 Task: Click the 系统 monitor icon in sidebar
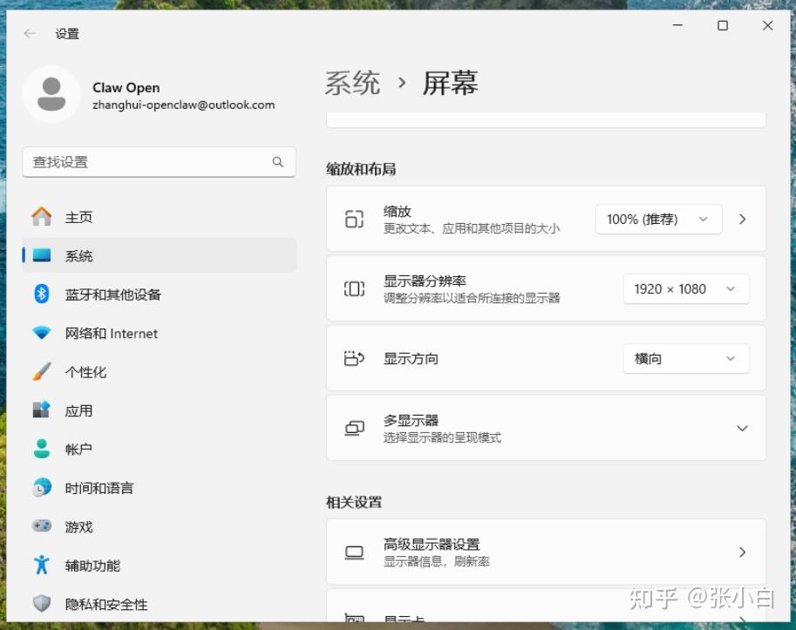click(x=42, y=255)
